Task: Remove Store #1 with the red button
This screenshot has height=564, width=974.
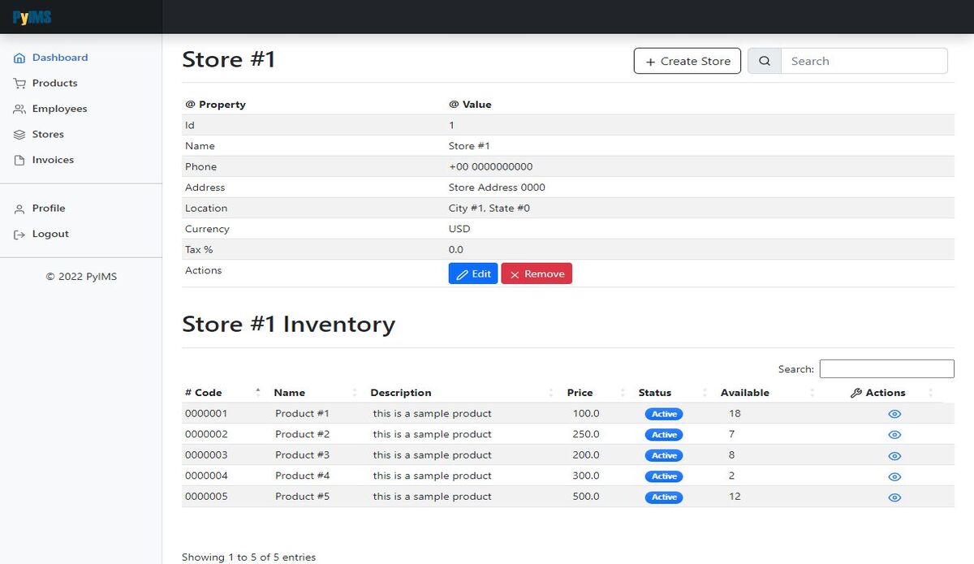Action: (x=537, y=273)
